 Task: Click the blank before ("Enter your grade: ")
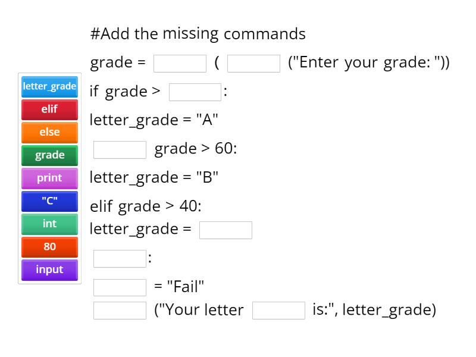coord(253,64)
